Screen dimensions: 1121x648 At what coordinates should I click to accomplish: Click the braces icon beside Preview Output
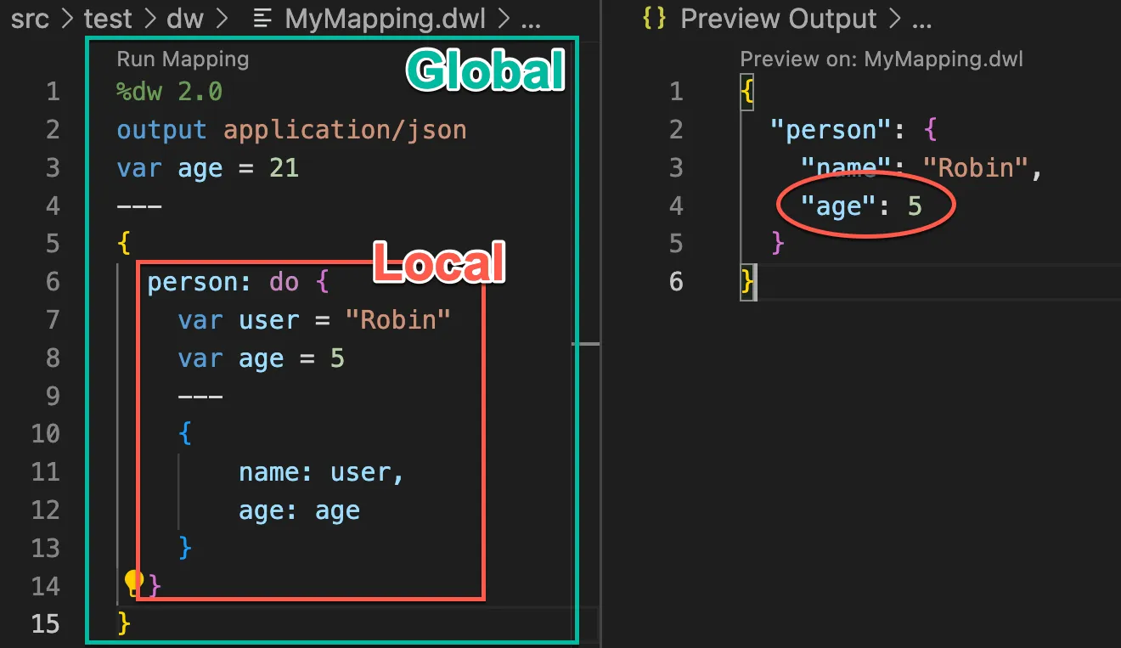654,19
